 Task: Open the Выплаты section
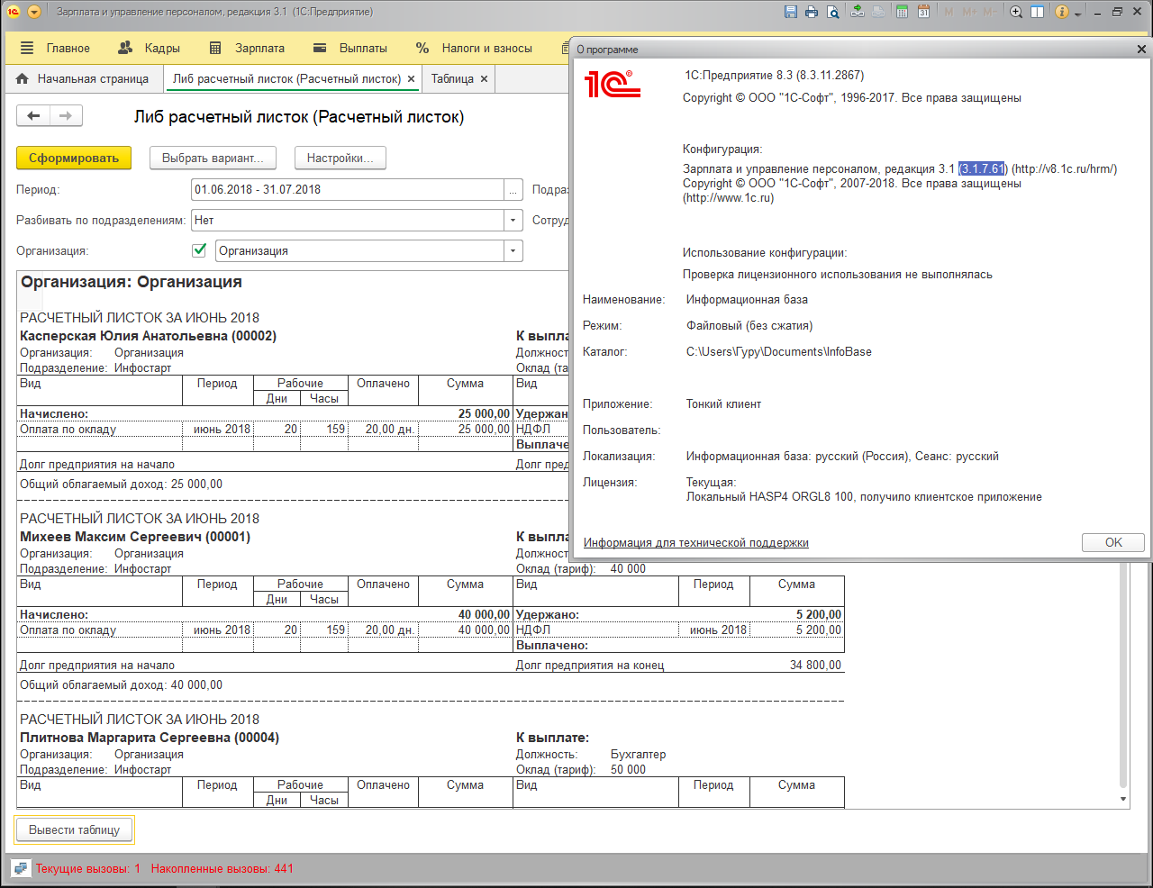(350, 48)
